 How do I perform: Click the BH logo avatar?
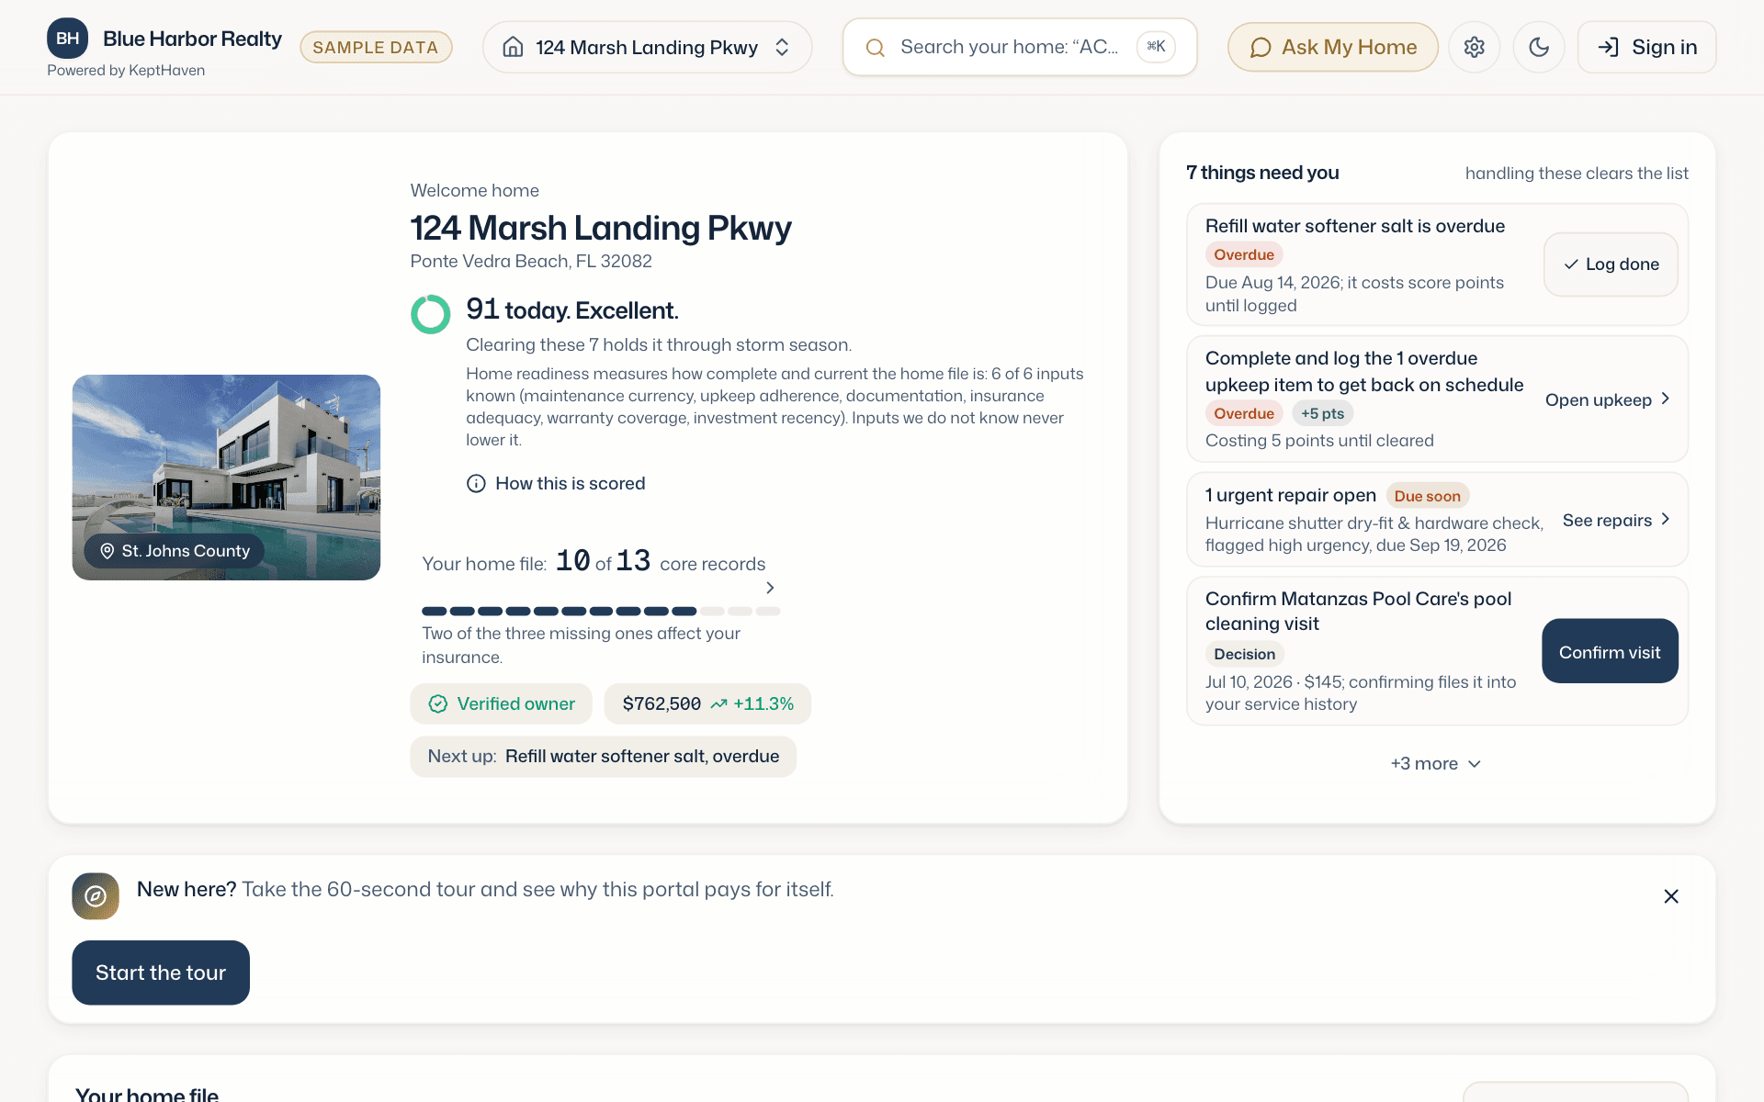[x=68, y=39]
